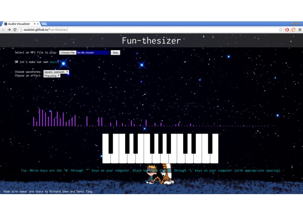The image size is (303, 215).
Task: Click the Fun-thesizer page title
Action: 151,40
